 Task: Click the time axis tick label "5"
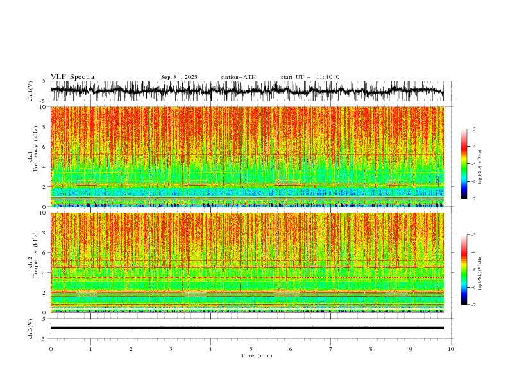[251, 349]
